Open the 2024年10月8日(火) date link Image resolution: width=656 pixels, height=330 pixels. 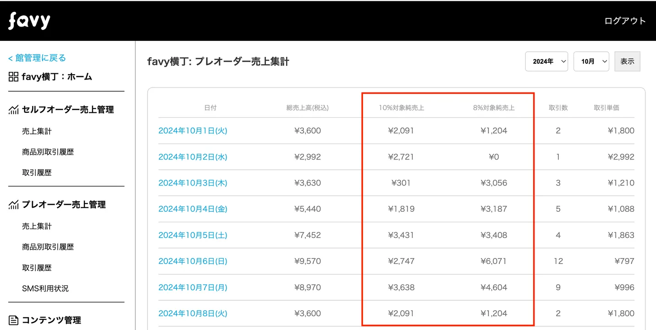pos(193,313)
